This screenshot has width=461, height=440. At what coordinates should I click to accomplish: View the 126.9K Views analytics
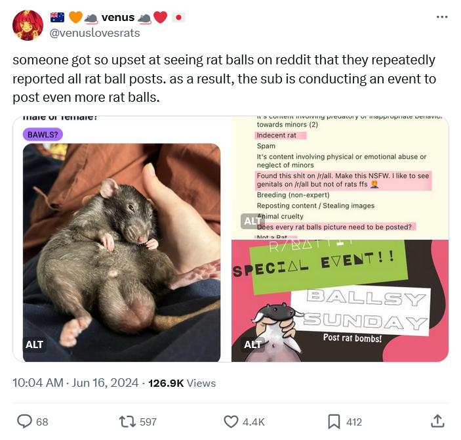pyautogui.click(x=182, y=383)
